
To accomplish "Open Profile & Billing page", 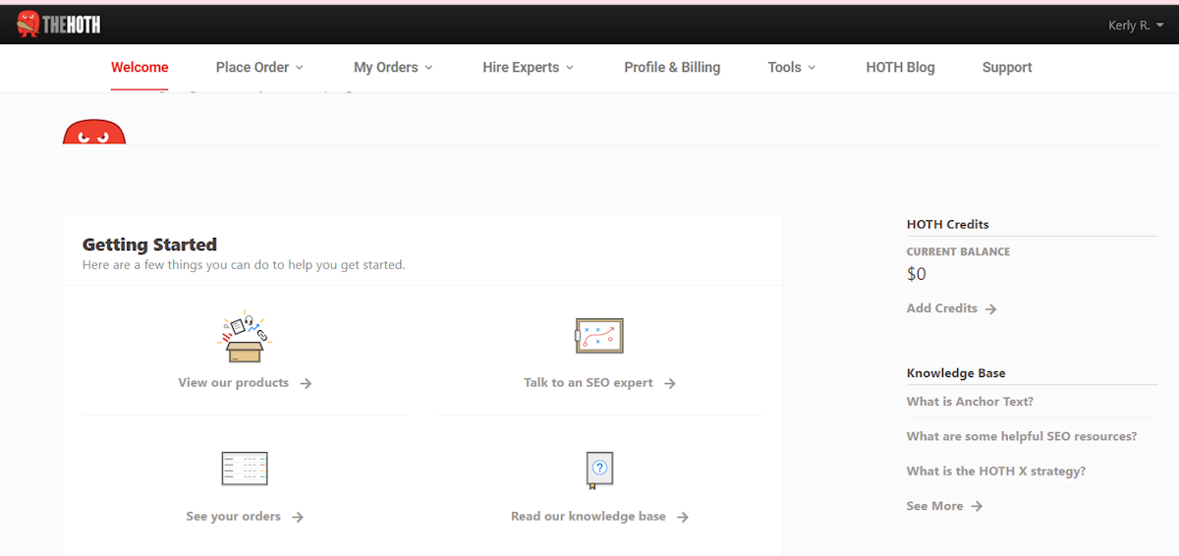I will [x=672, y=68].
